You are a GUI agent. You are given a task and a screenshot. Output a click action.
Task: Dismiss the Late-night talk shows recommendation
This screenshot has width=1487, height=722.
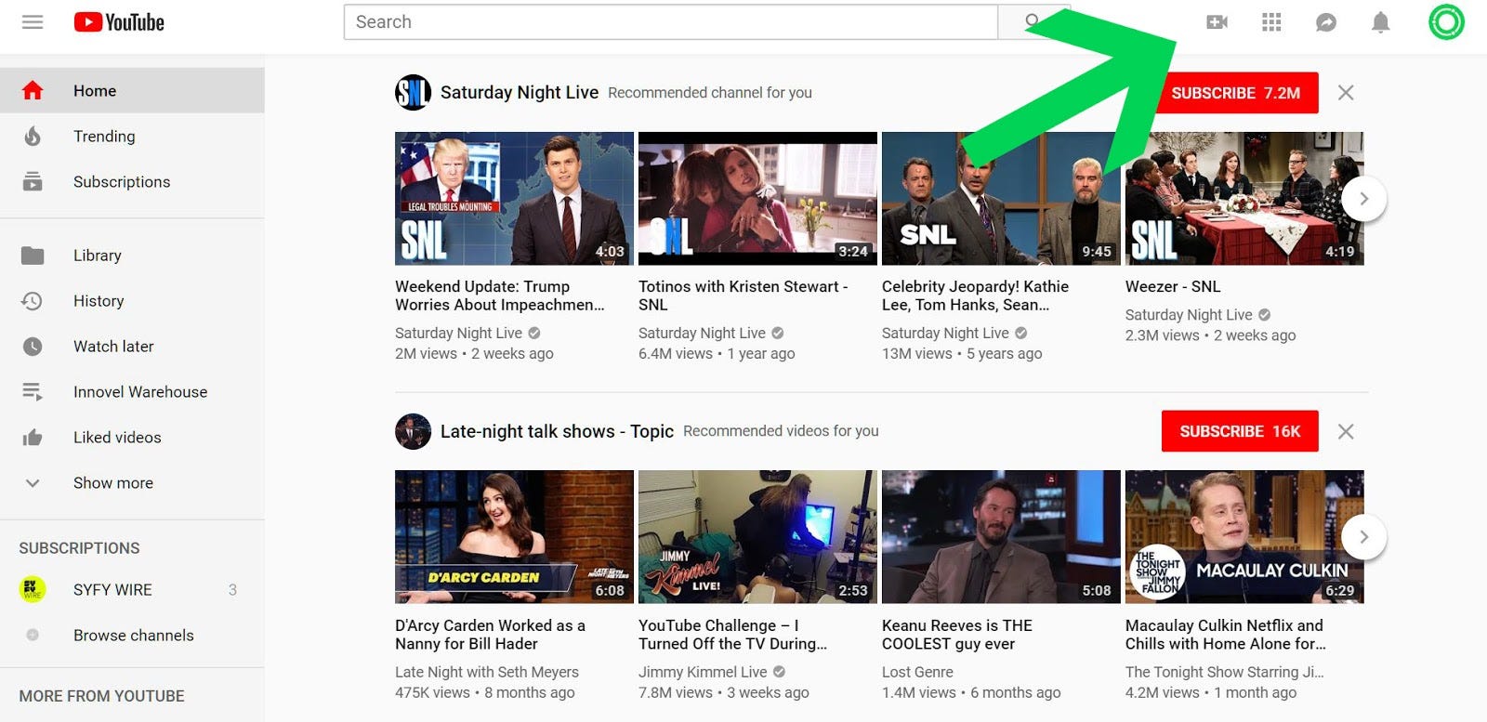pyautogui.click(x=1346, y=431)
